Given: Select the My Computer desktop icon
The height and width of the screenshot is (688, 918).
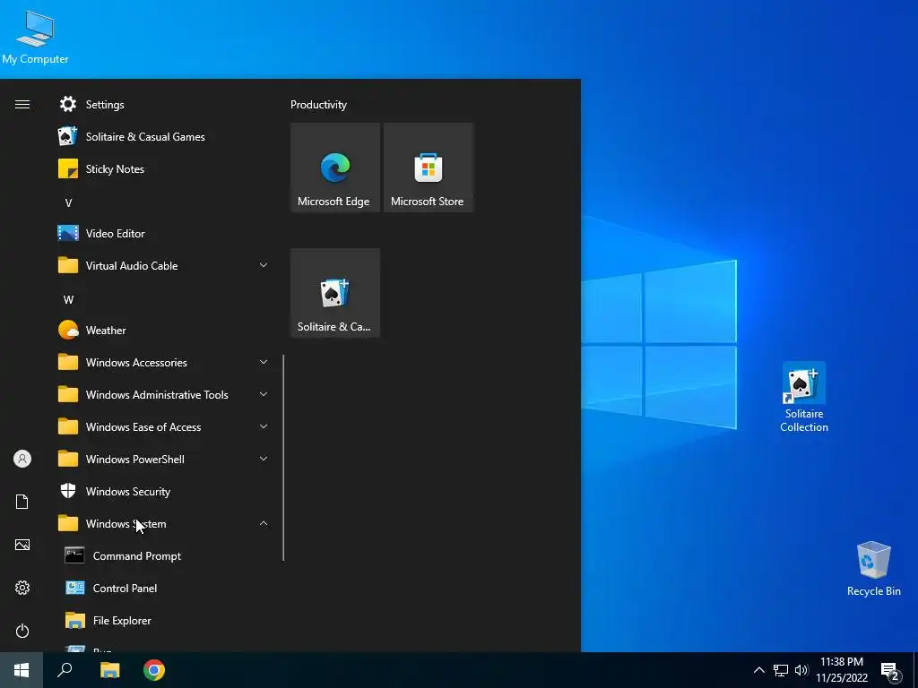Looking at the screenshot, I should pyautogui.click(x=35, y=38).
